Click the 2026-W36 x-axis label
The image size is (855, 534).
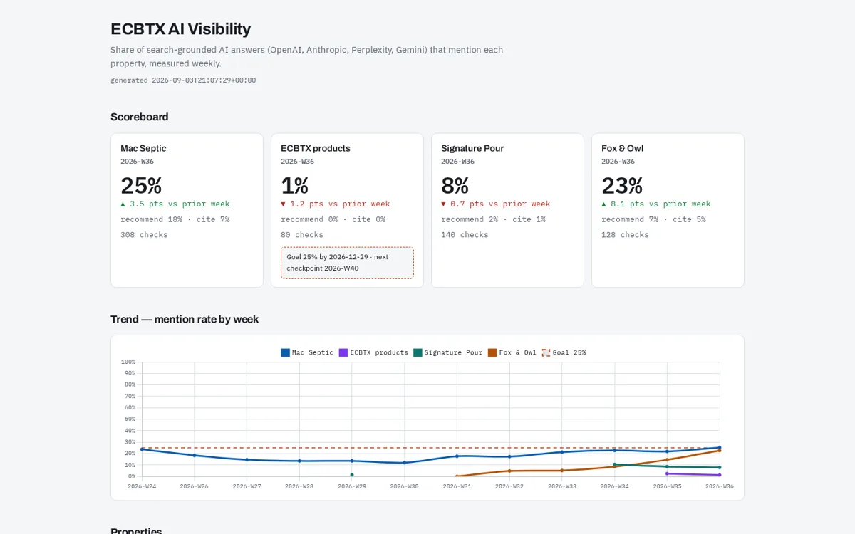tap(720, 486)
